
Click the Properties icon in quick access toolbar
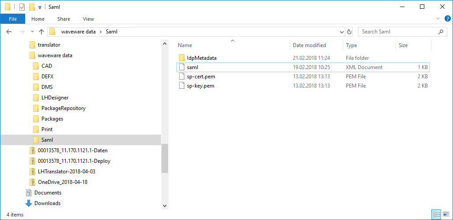22,7
